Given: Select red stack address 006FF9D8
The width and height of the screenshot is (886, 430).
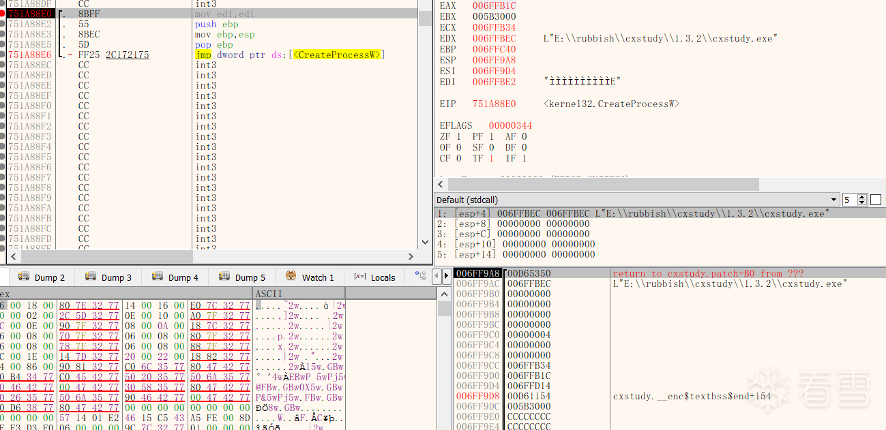Looking at the screenshot, I should (477, 396).
